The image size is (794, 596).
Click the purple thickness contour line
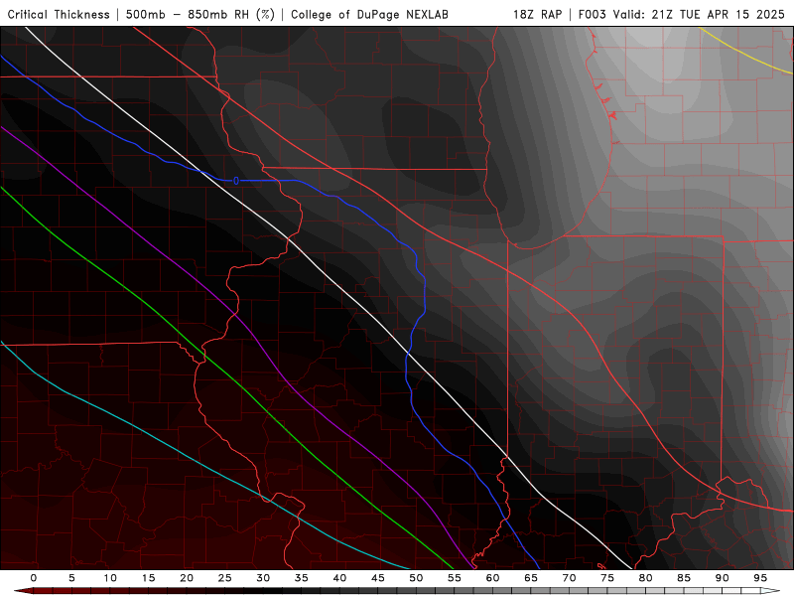coord(252,332)
